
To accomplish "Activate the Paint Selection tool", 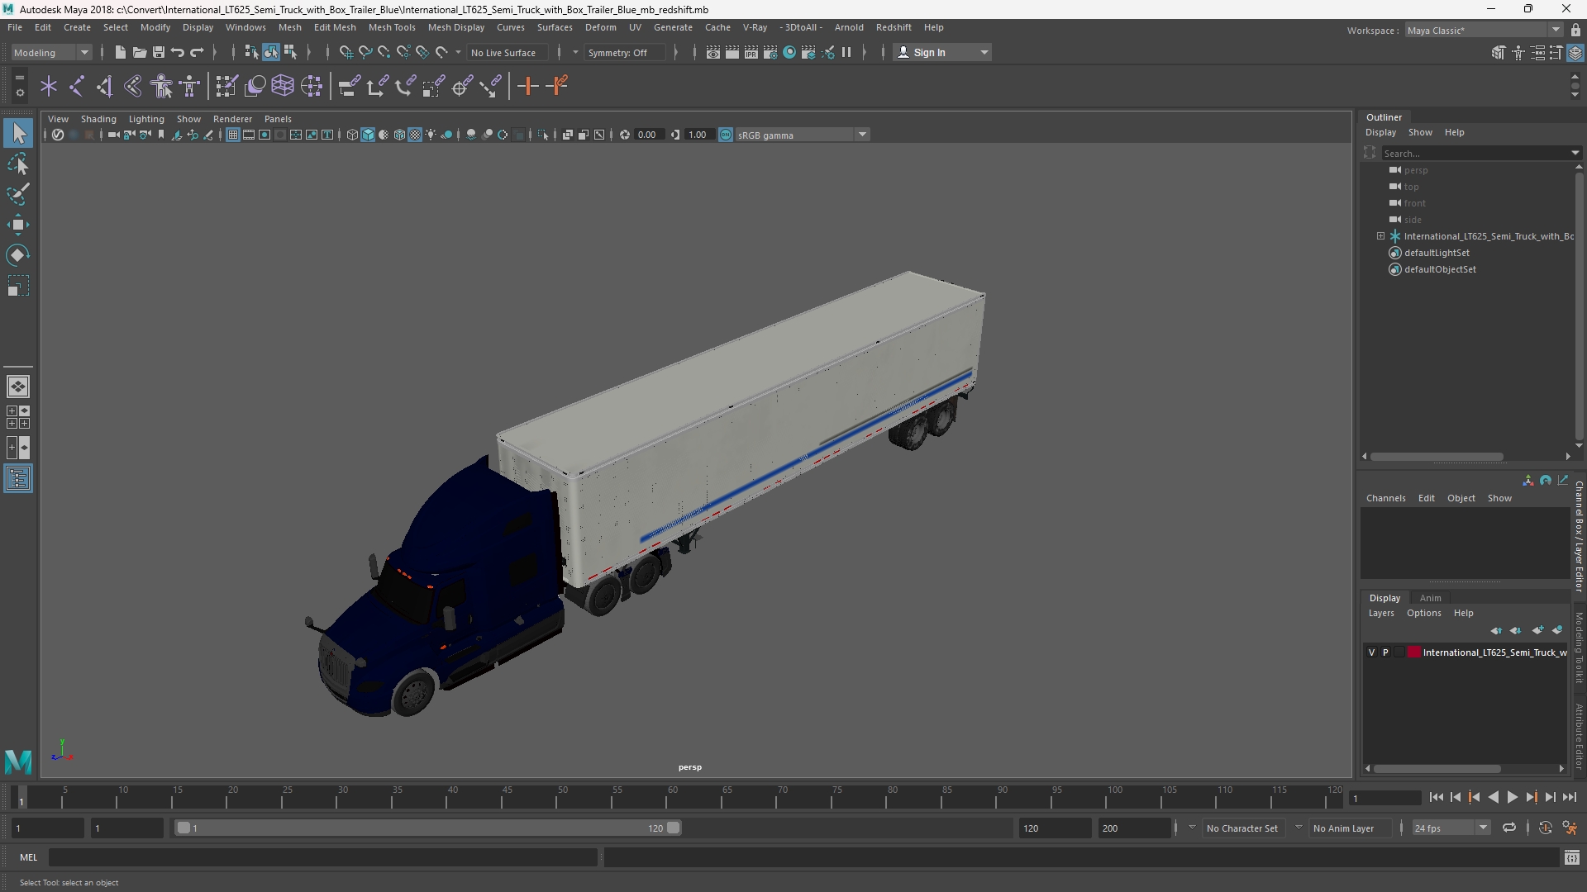I will [x=18, y=194].
